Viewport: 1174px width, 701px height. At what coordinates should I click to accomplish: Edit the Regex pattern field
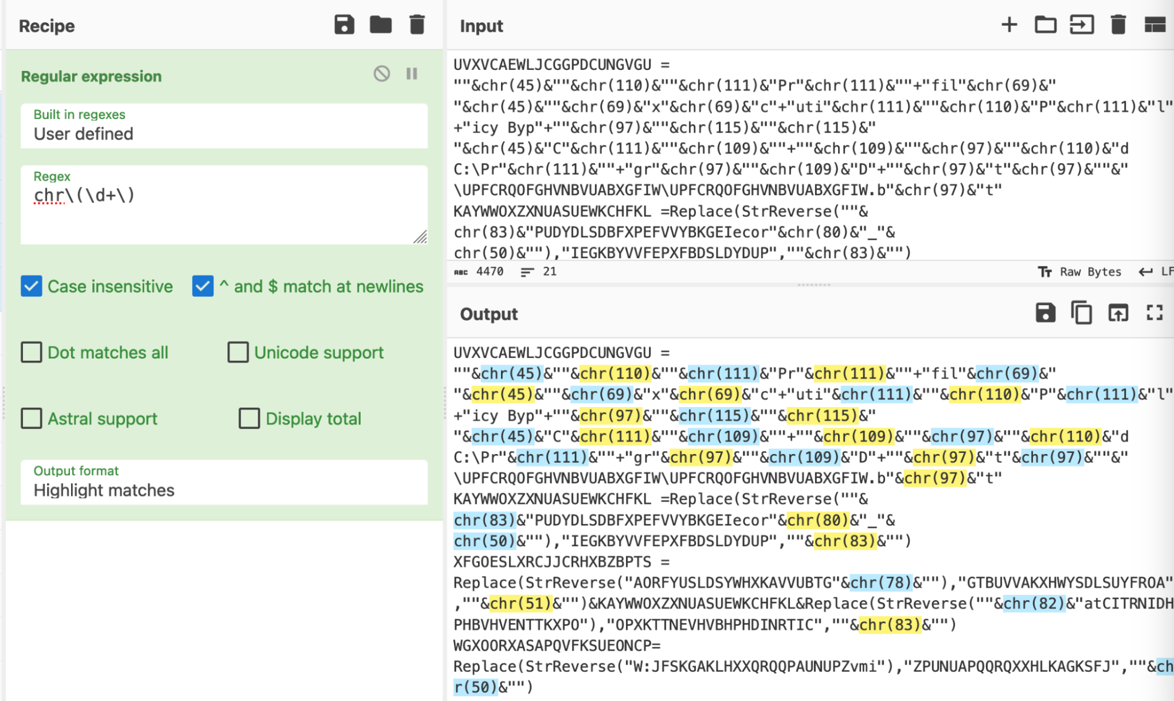tap(224, 197)
